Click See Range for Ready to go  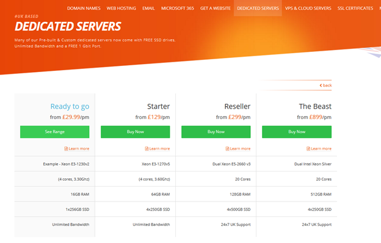[x=55, y=132]
